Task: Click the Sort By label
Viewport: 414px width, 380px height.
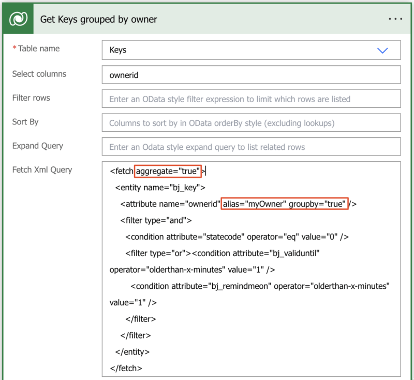Action: (x=25, y=122)
